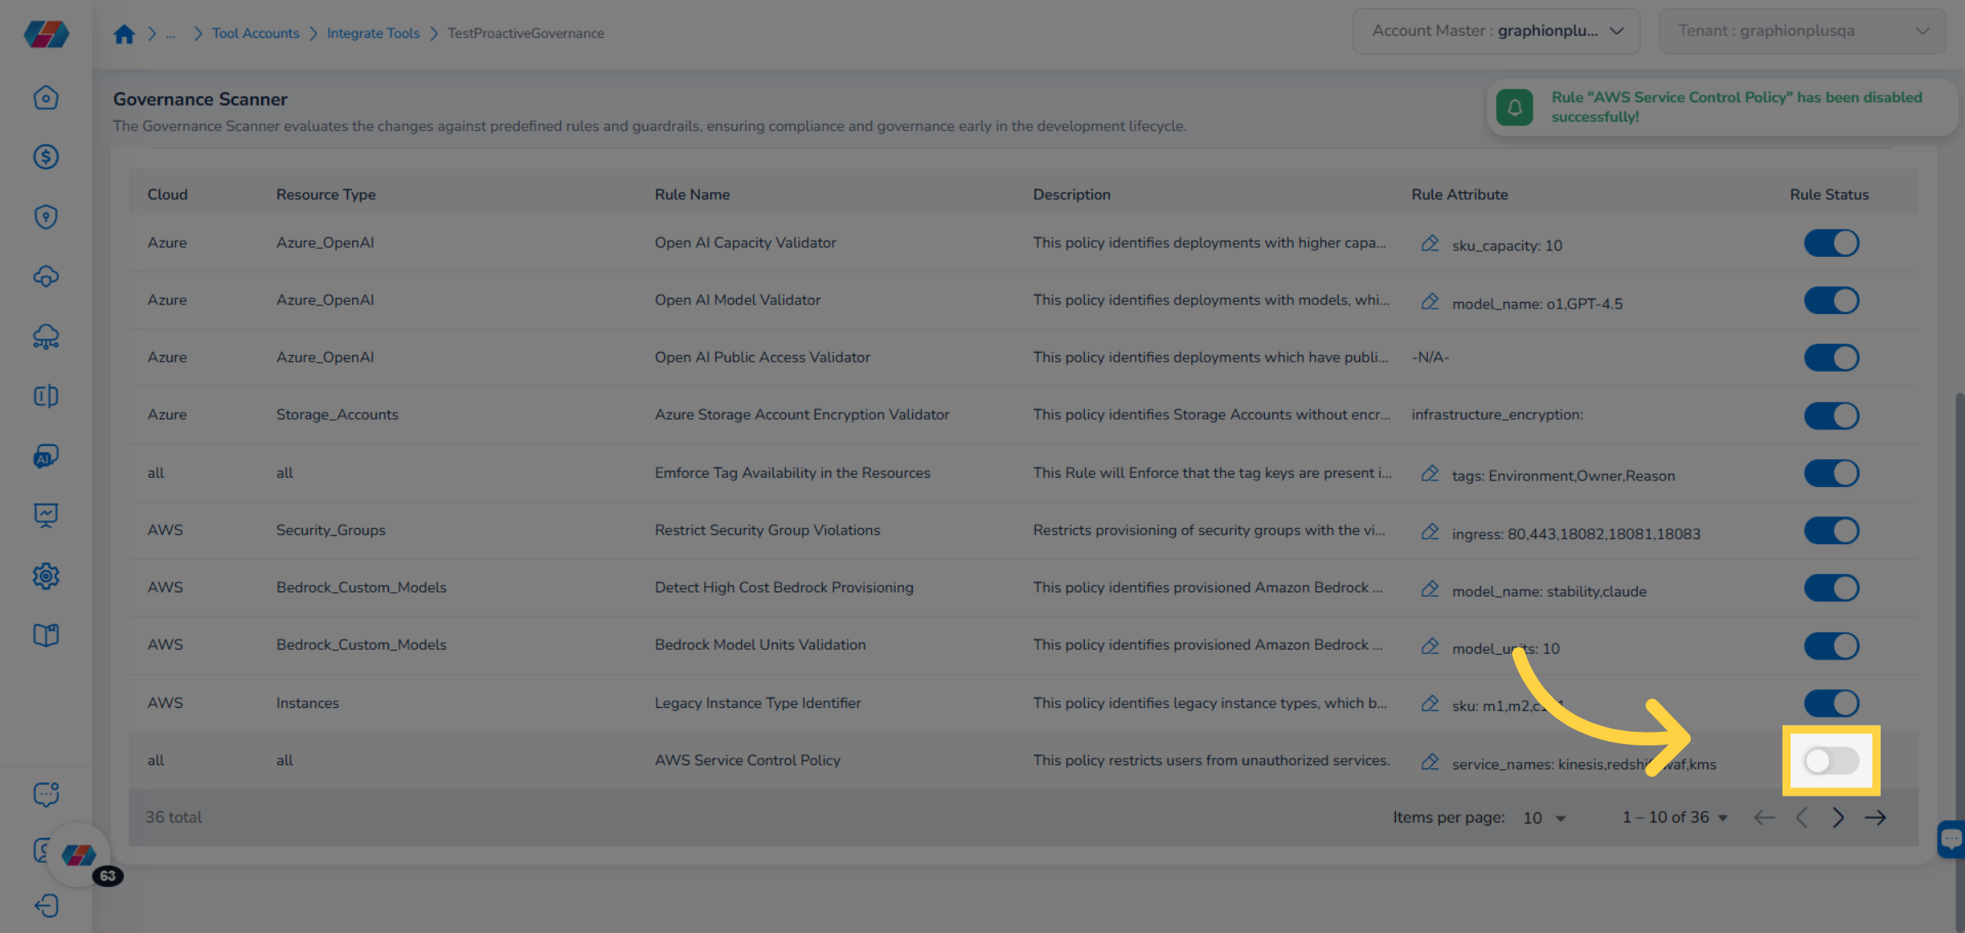
Task: Disable Open AI Model Validator rule
Action: [x=1832, y=300]
